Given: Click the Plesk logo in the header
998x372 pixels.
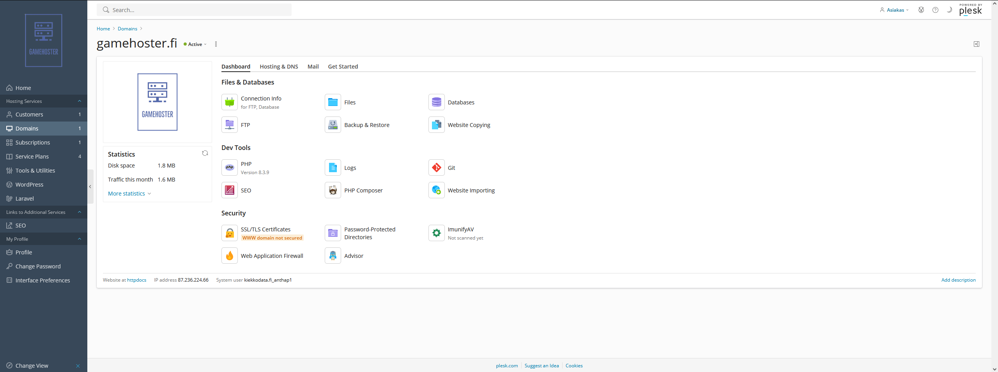Looking at the screenshot, I should pyautogui.click(x=970, y=10).
